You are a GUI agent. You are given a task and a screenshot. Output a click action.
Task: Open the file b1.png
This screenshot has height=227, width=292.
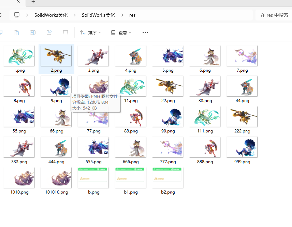[x=130, y=178]
